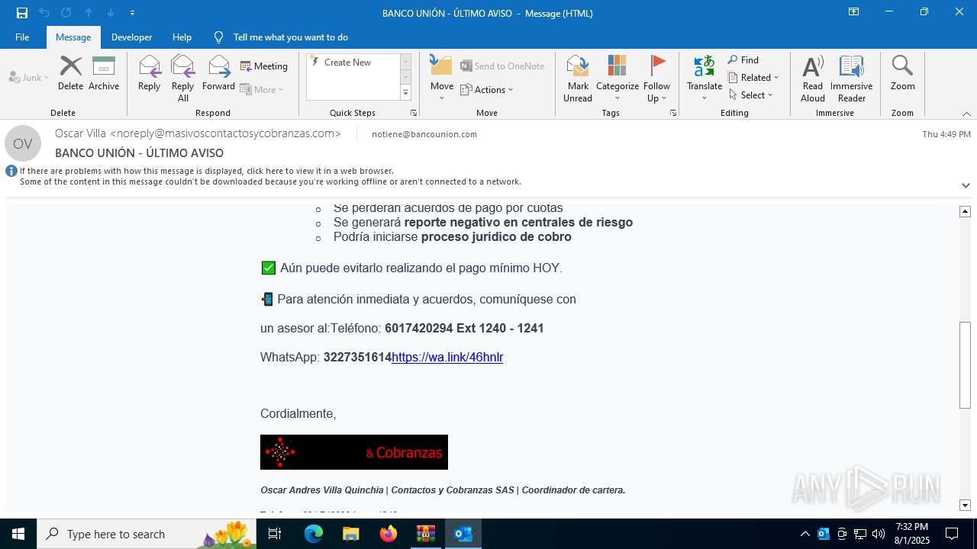Launch Microsoft Edge from taskbar

click(314, 534)
